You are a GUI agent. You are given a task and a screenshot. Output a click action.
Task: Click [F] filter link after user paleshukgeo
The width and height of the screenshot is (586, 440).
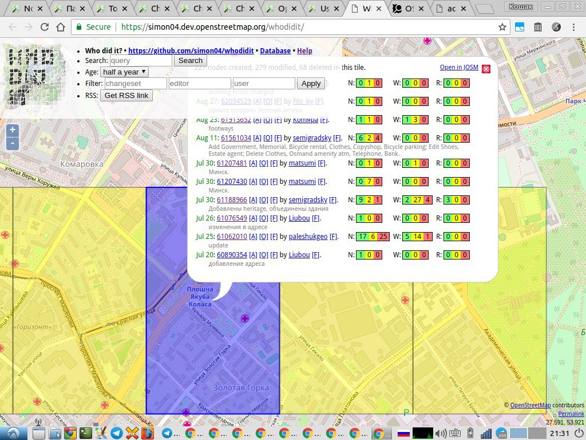click(x=334, y=237)
